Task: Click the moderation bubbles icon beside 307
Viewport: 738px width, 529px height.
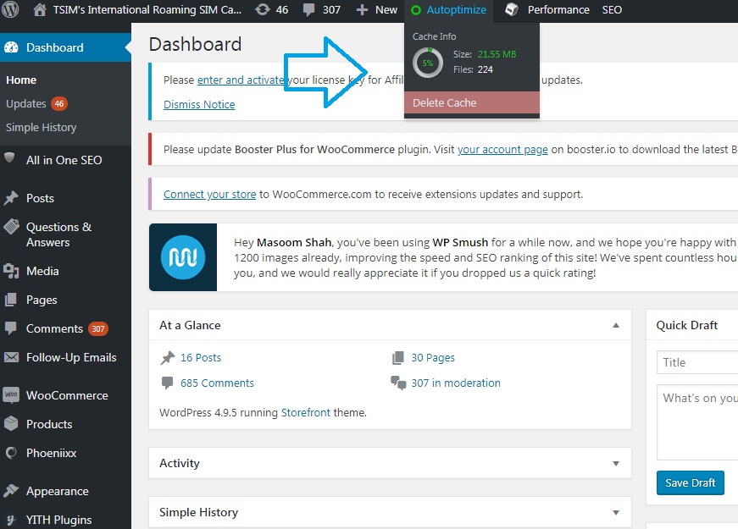Action: [x=398, y=383]
